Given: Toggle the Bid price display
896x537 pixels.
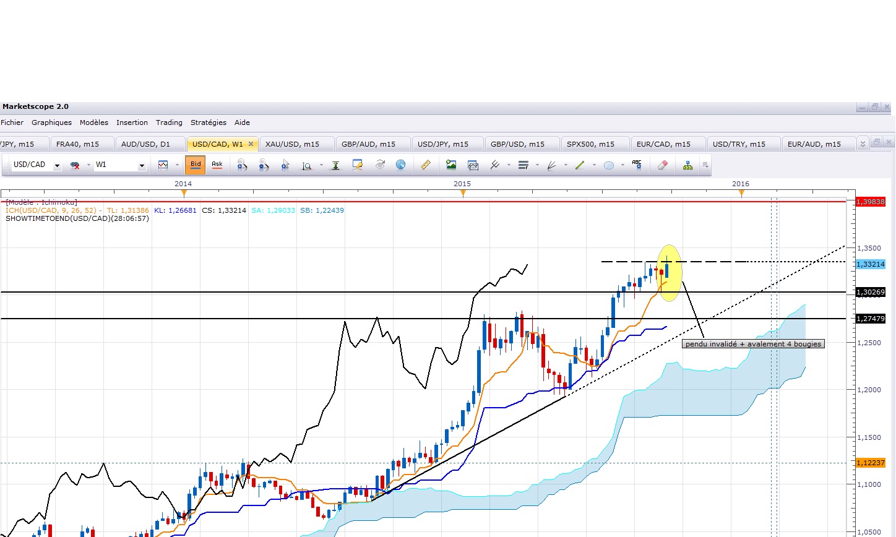Looking at the screenshot, I should (196, 165).
